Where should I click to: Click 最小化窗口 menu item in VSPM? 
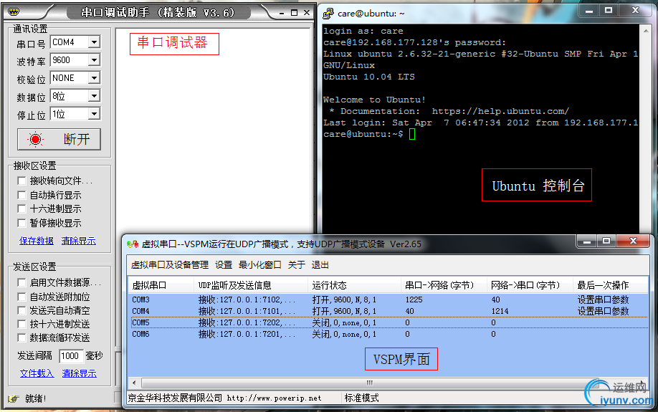coord(259,265)
